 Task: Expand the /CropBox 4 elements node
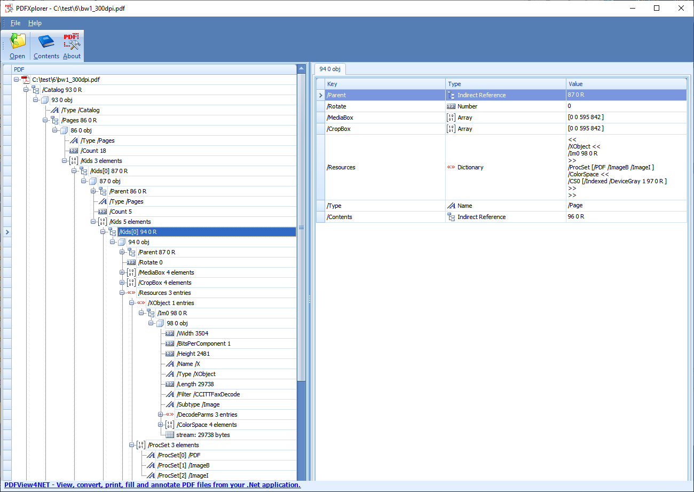(122, 283)
